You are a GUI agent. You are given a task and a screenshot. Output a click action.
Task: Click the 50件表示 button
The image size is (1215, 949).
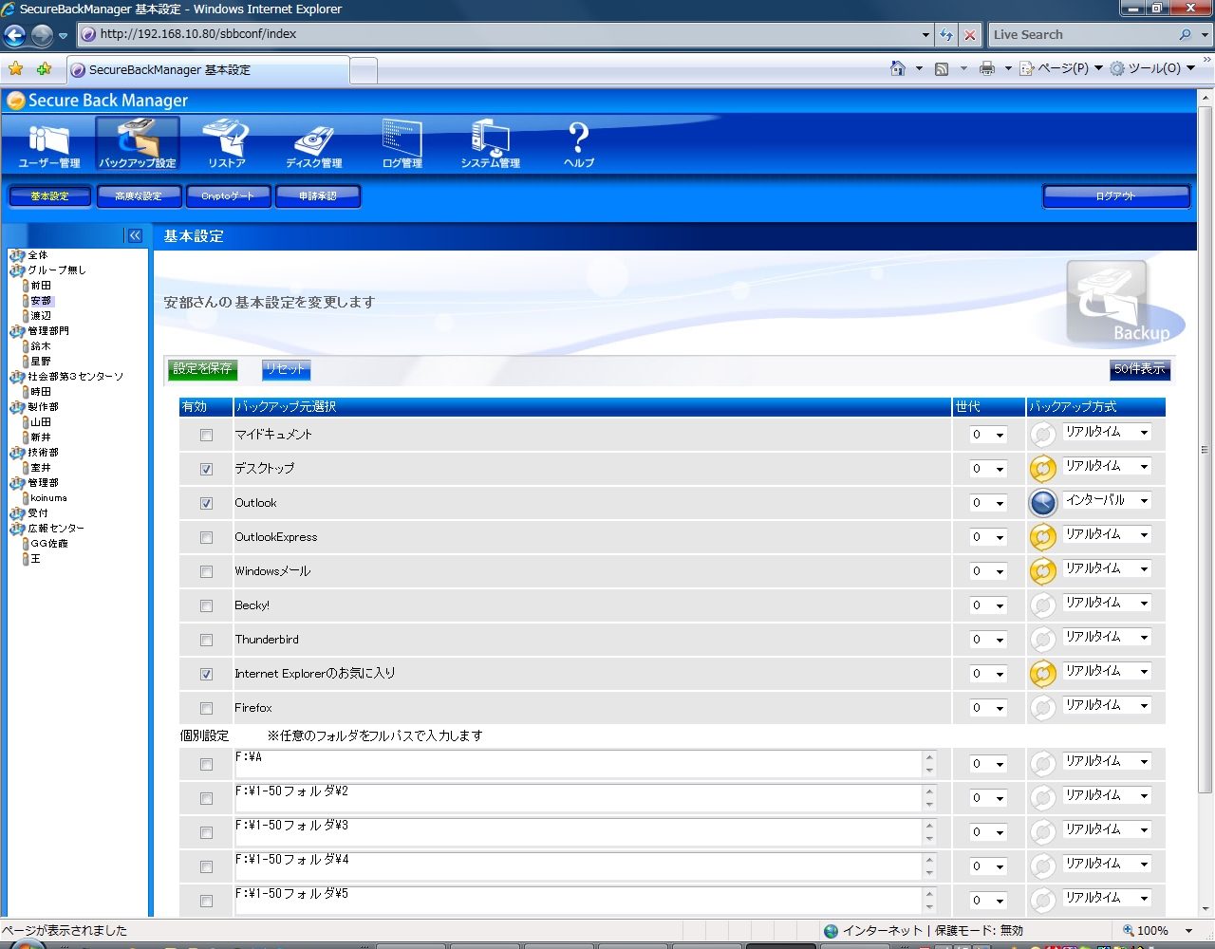coord(1140,369)
